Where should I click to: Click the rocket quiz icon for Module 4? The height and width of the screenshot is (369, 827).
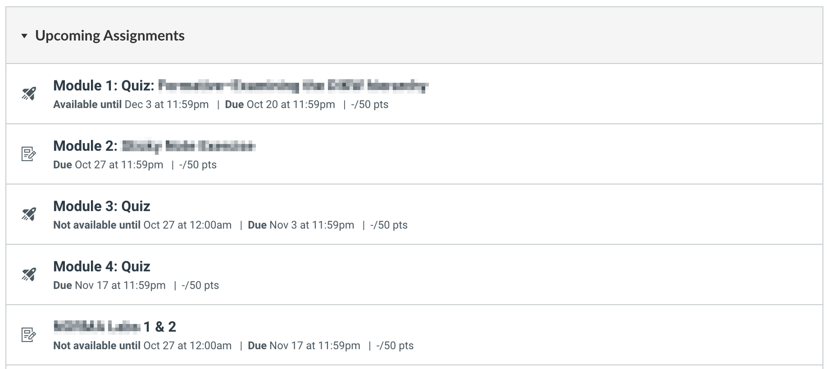[28, 274]
